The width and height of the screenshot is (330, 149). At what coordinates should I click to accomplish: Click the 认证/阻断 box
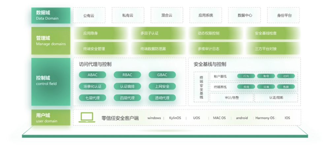276,98
